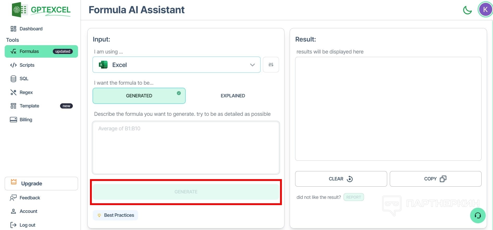
Task: Open the user avatar profile icon
Action: (485, 10)
